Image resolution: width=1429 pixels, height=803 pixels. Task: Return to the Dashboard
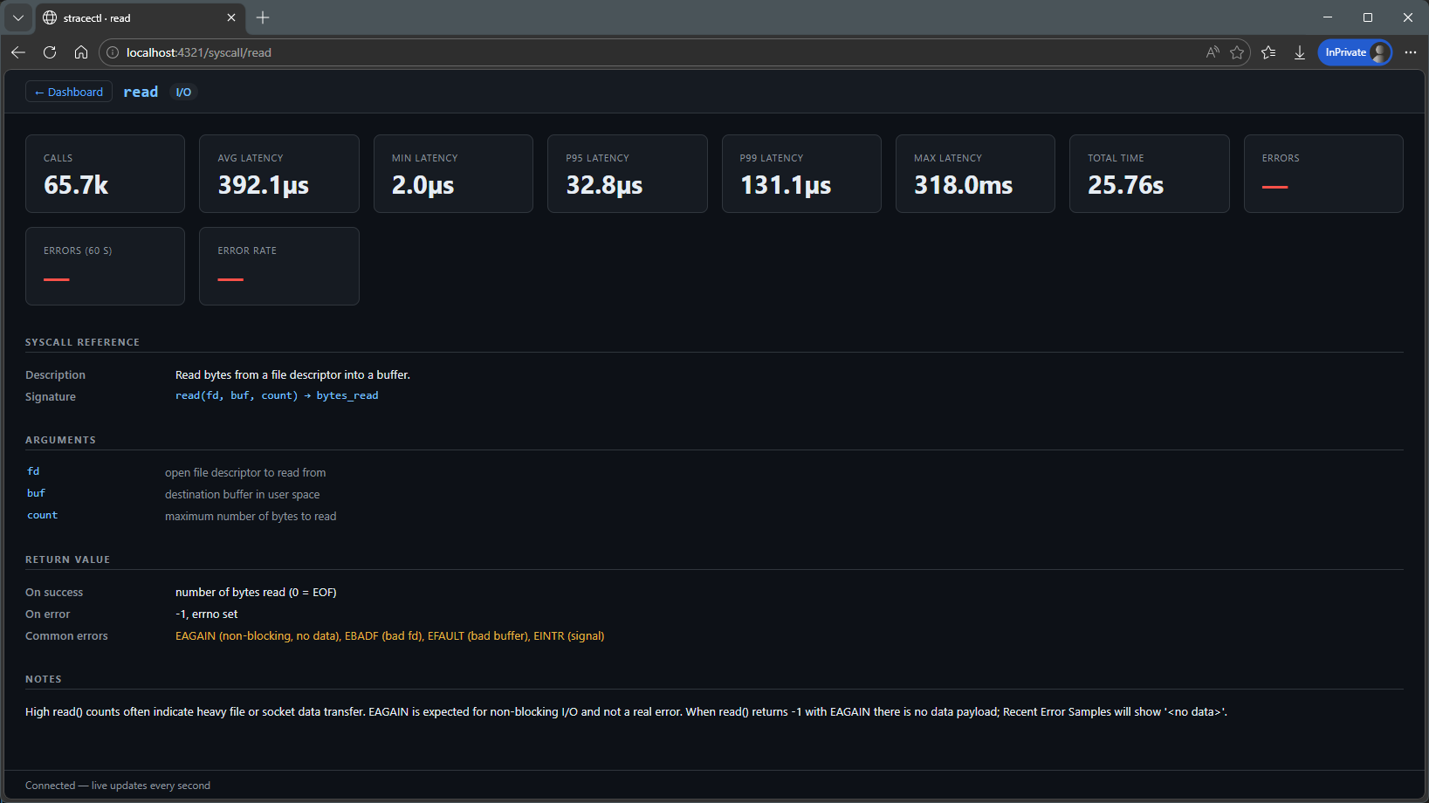tap(68, 92)
